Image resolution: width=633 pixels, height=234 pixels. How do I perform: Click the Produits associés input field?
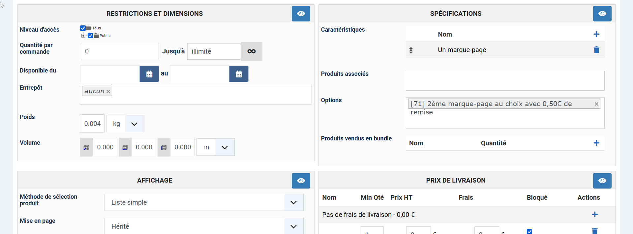[x=505, y=81]
